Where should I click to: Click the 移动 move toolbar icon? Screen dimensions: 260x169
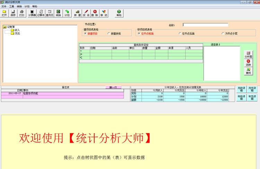pyautogui.click(x=104, y=13)
